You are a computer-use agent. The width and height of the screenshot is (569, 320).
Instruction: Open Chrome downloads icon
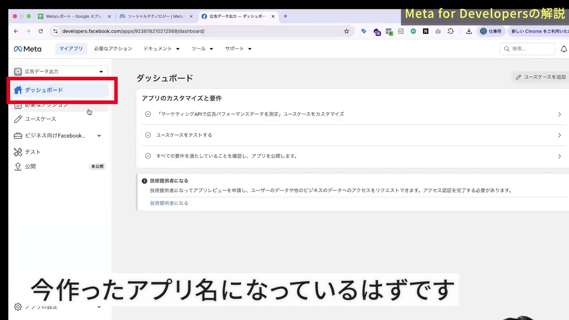(x=469, y=31)
